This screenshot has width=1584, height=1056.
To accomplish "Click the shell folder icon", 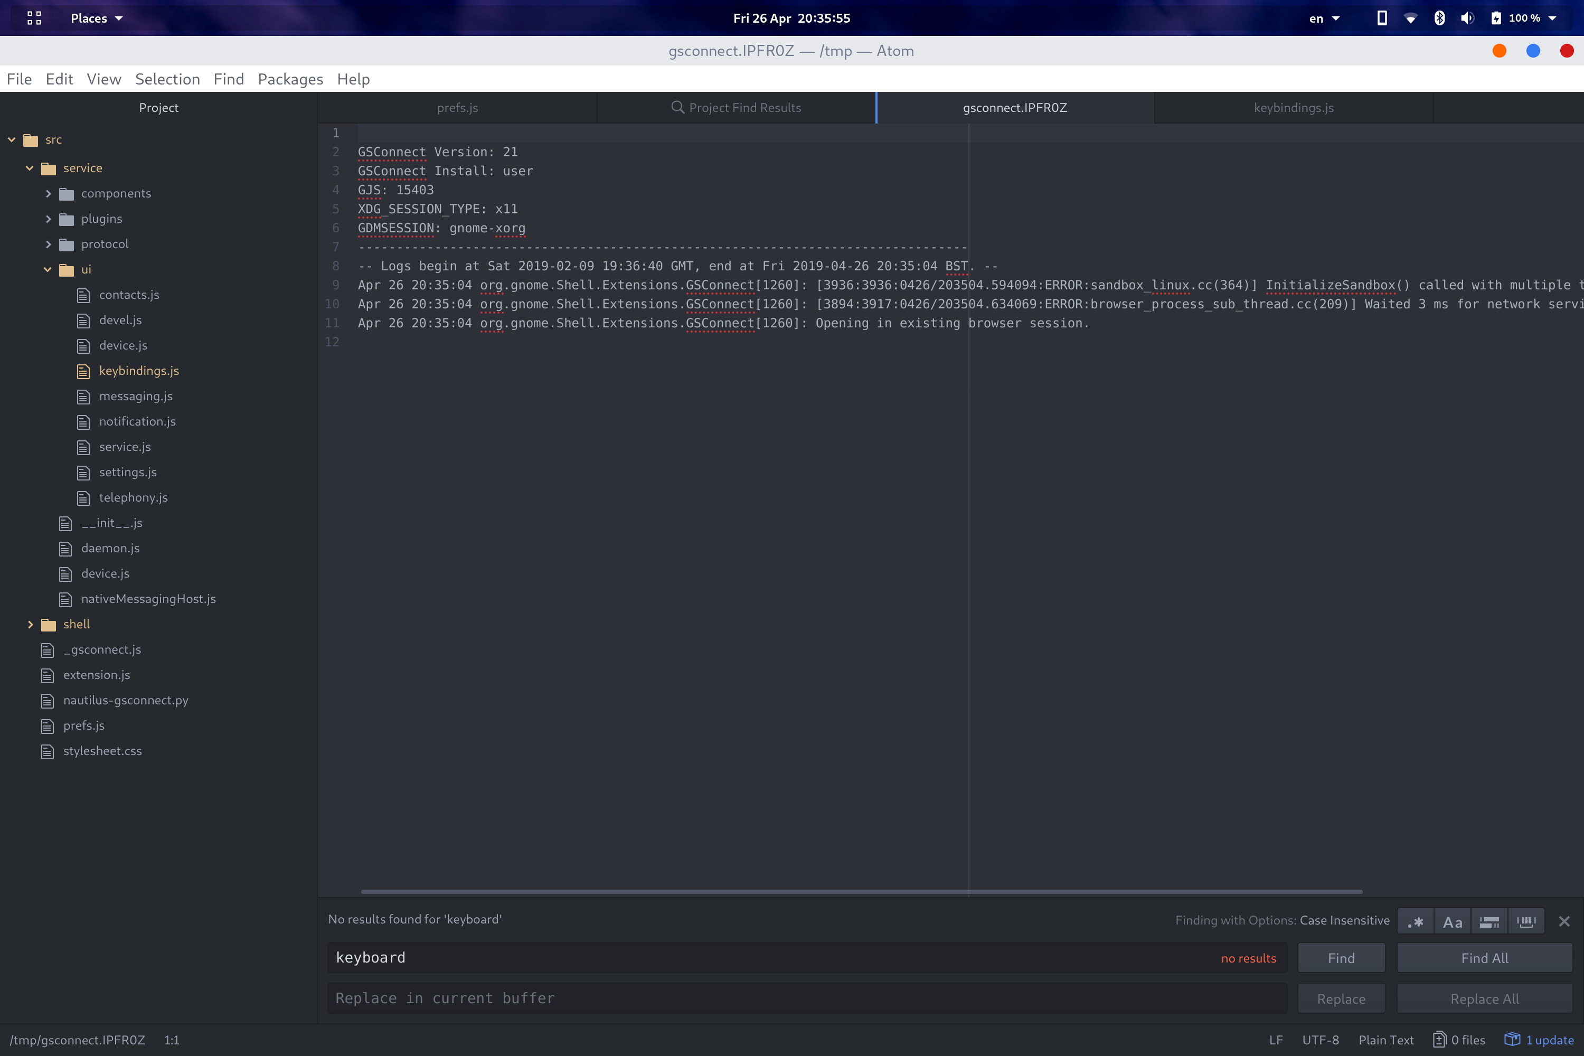I will pos(49,625).
